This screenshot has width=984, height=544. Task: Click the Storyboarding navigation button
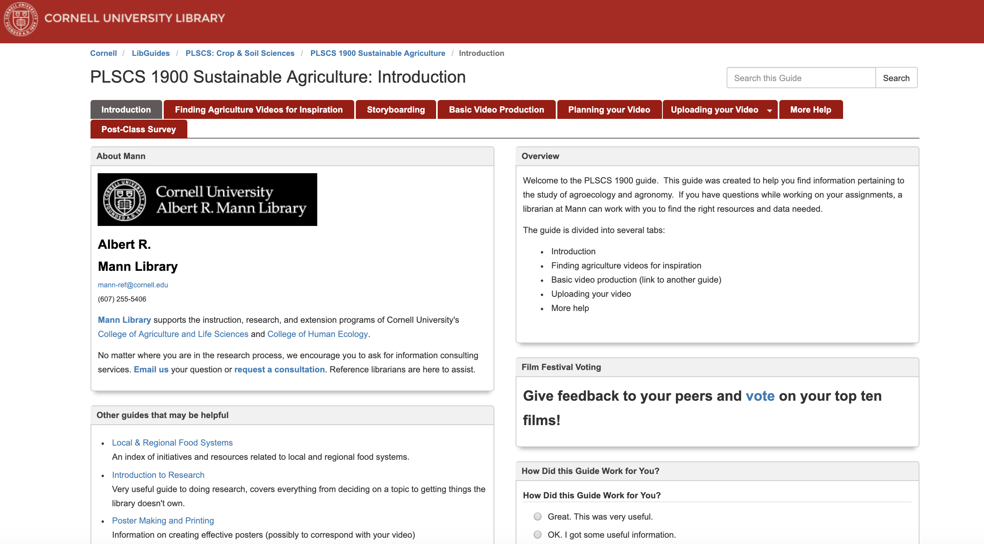pyautogui.click(x=396, y=109)
